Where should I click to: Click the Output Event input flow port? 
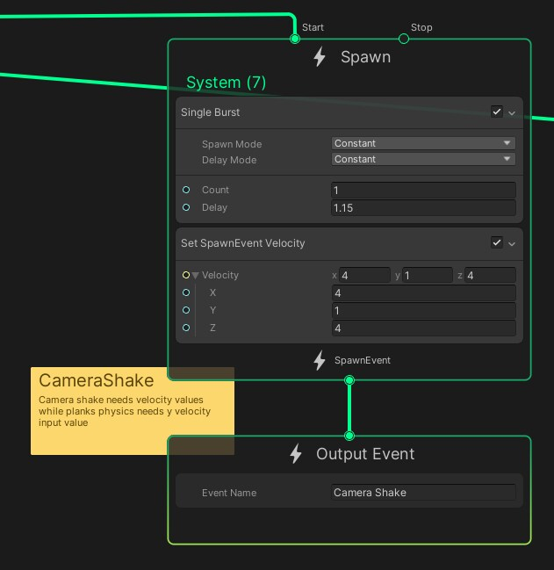click(x=349, y=436)
